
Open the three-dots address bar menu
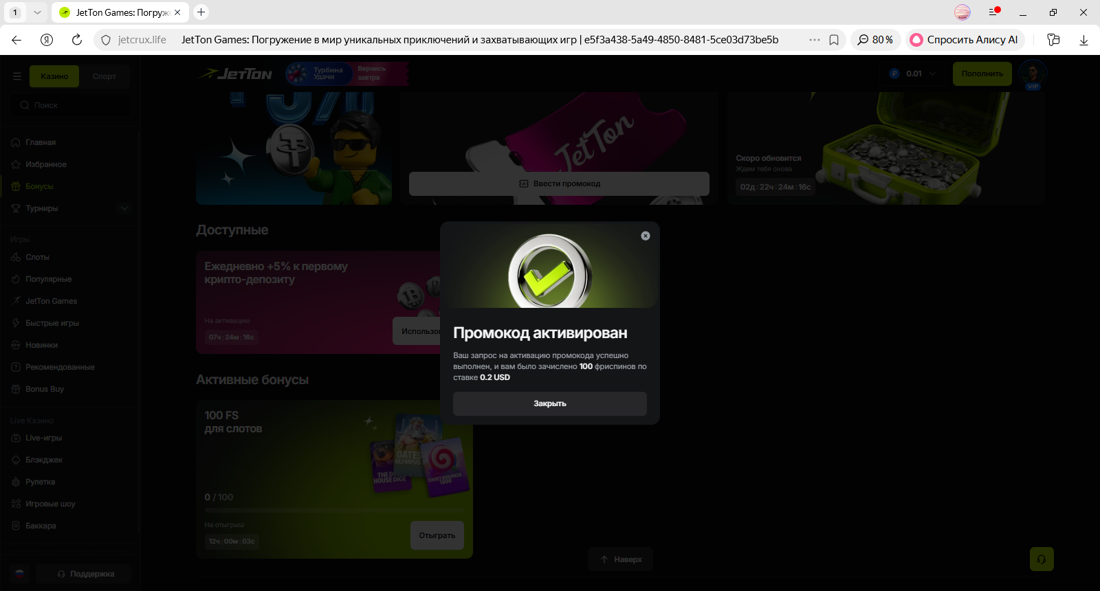[815, 40]
